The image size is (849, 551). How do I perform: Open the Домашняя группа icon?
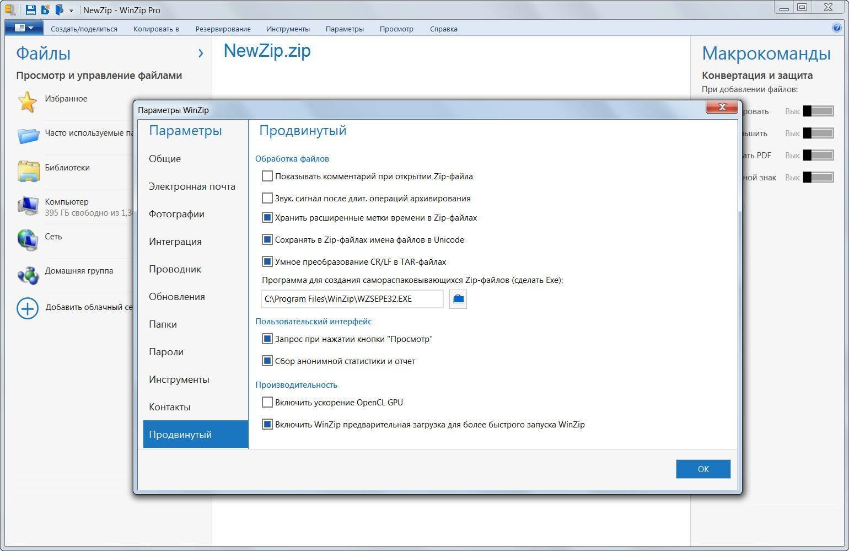tap(28, 274)
